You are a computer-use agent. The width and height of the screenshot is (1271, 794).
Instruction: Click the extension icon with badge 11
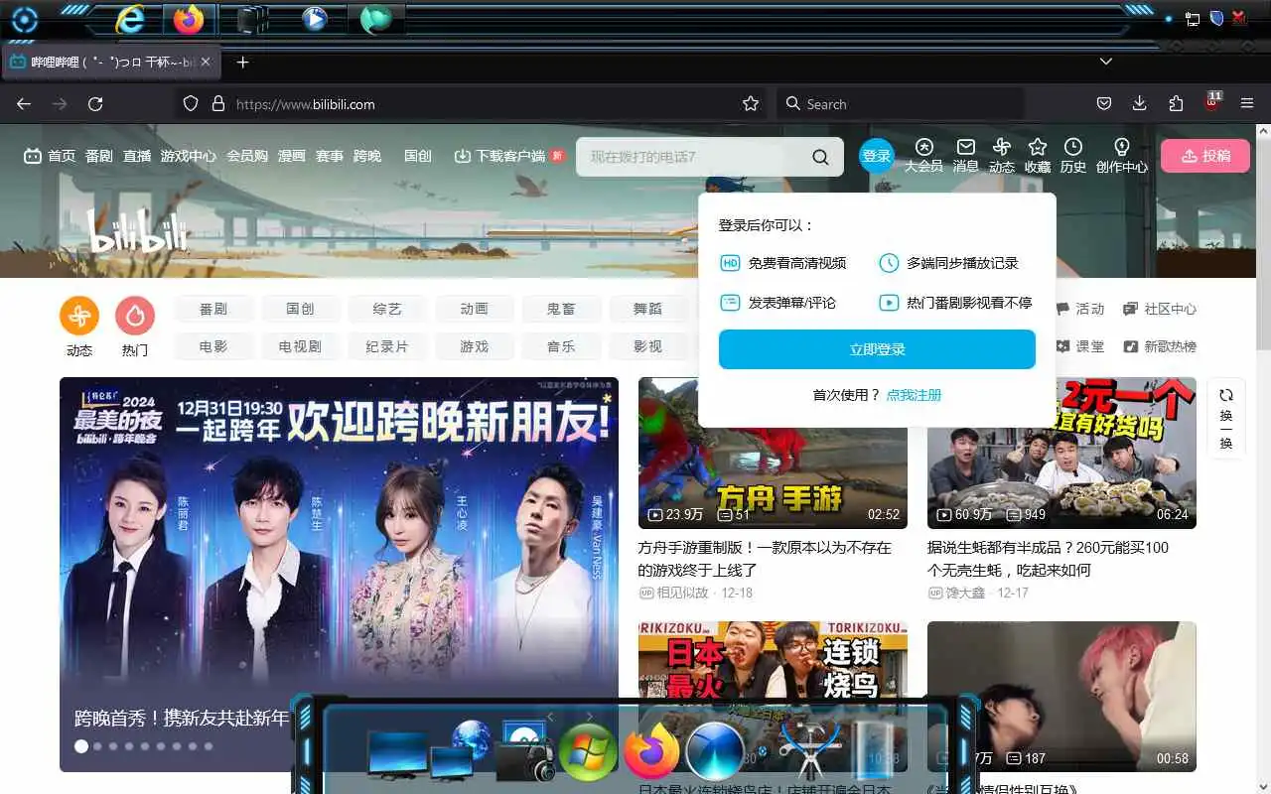click(1212, 102)
